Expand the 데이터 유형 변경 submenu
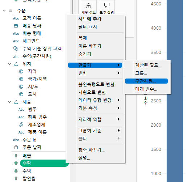 (99, 100)
